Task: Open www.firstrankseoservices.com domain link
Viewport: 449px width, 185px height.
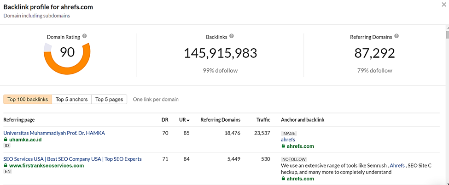Action: click(47, 166)
